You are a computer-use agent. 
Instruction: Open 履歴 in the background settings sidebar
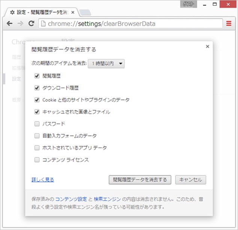tap(17, 57)
